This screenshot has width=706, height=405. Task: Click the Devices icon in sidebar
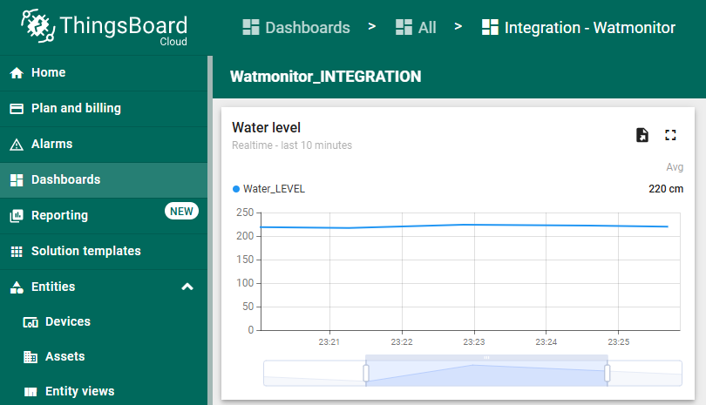tap(31, 322)
